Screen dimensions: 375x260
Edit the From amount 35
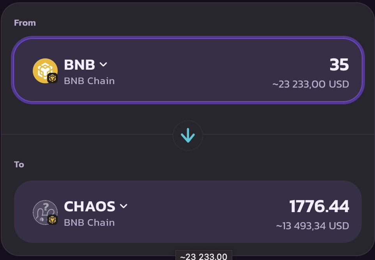point(339,65)
